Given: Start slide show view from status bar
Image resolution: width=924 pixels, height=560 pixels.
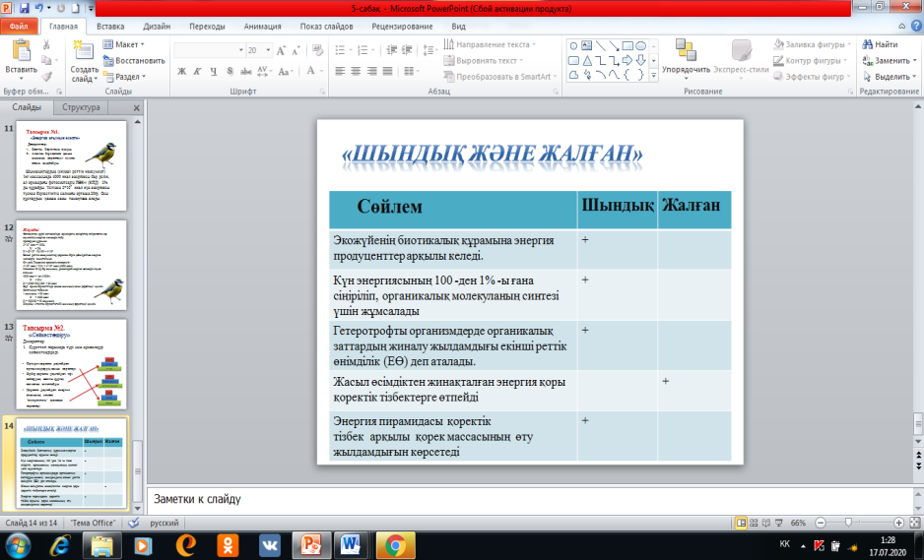Looking at the screenshot, I should coord(779,523).
